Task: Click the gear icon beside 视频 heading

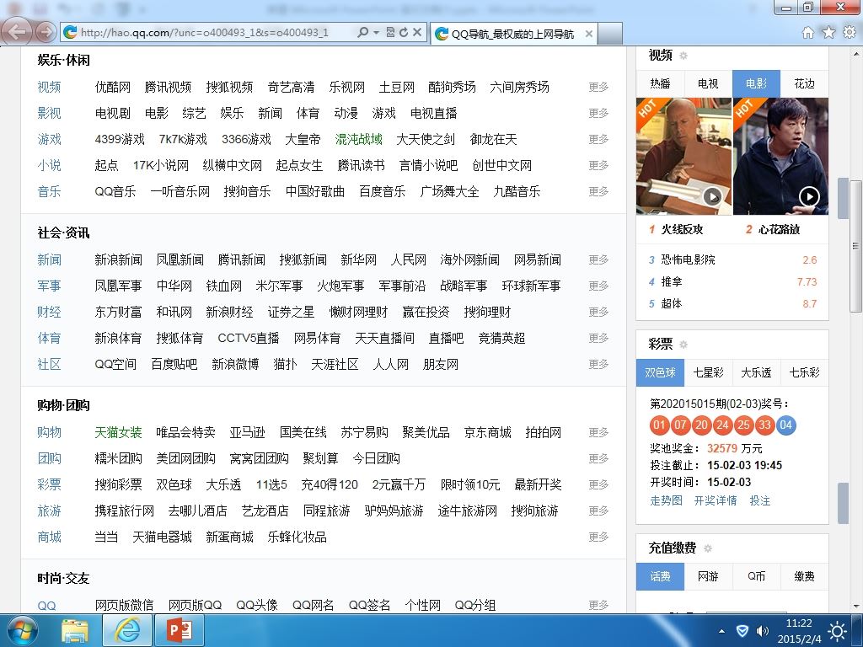Action: 683,56
